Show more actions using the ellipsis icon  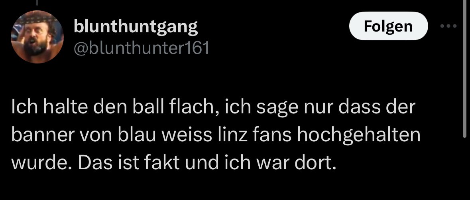pyautogui.click(x=448, y=26)
